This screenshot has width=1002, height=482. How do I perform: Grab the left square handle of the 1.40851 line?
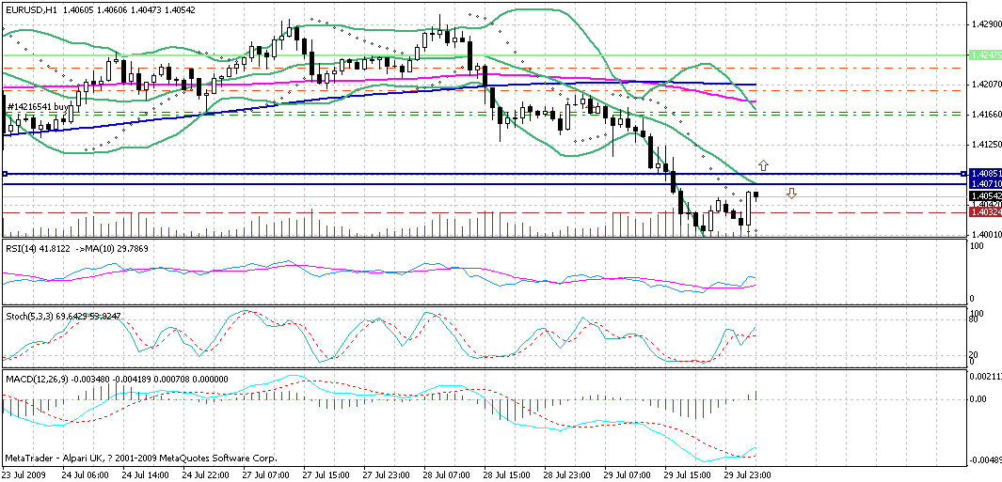[5, 174]
